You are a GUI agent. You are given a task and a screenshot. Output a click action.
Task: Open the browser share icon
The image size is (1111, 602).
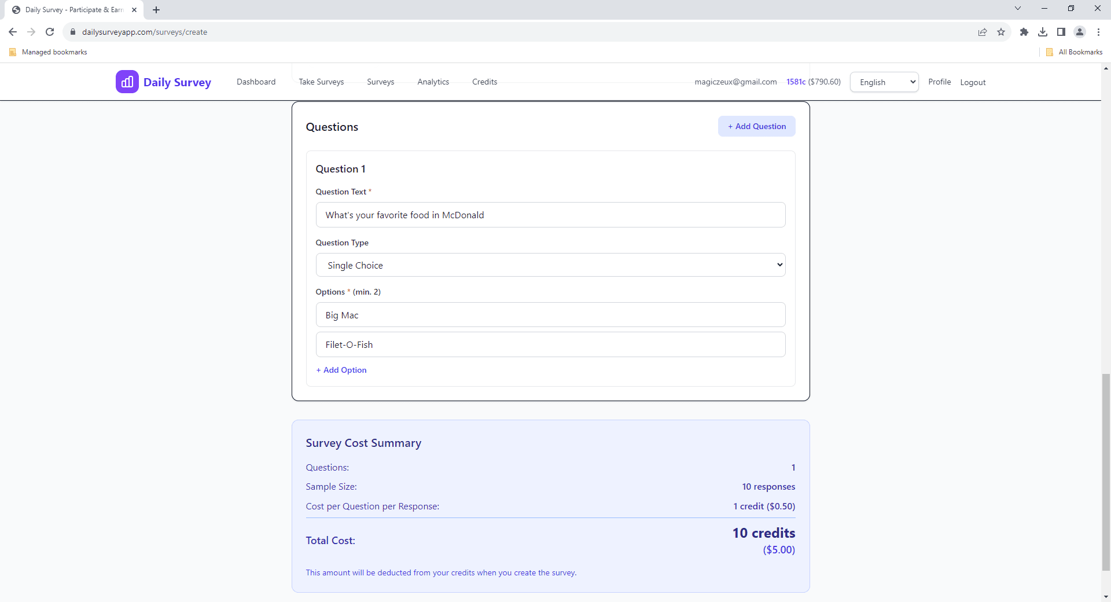983,32
